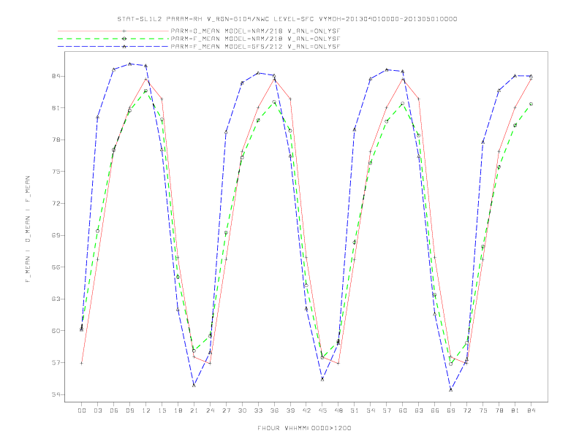Viewport: 579px width, 447px height.
Task: Click x-axis forecast hour label 78
Action: point(499,410)
